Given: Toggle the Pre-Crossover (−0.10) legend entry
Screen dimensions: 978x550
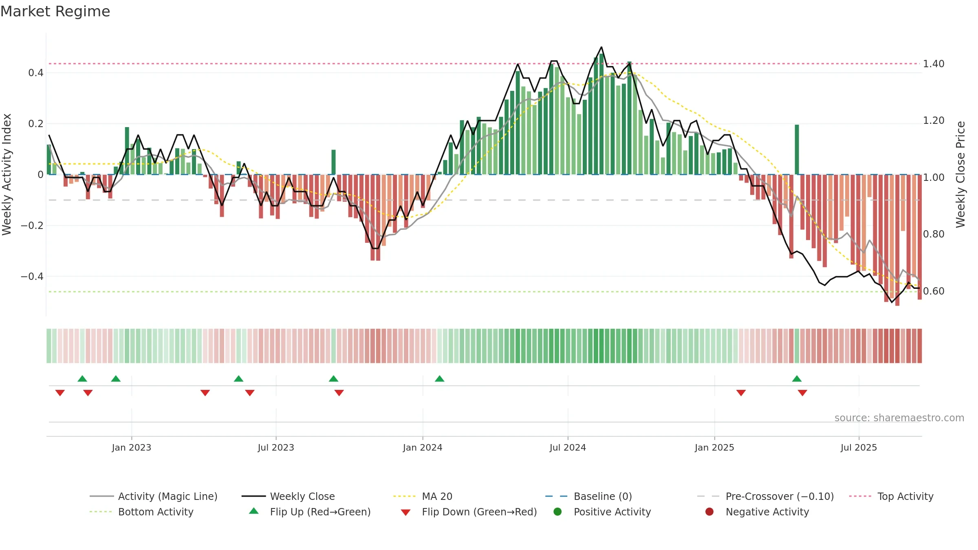Looking at the screenshot, I should [x=765, y=496].
